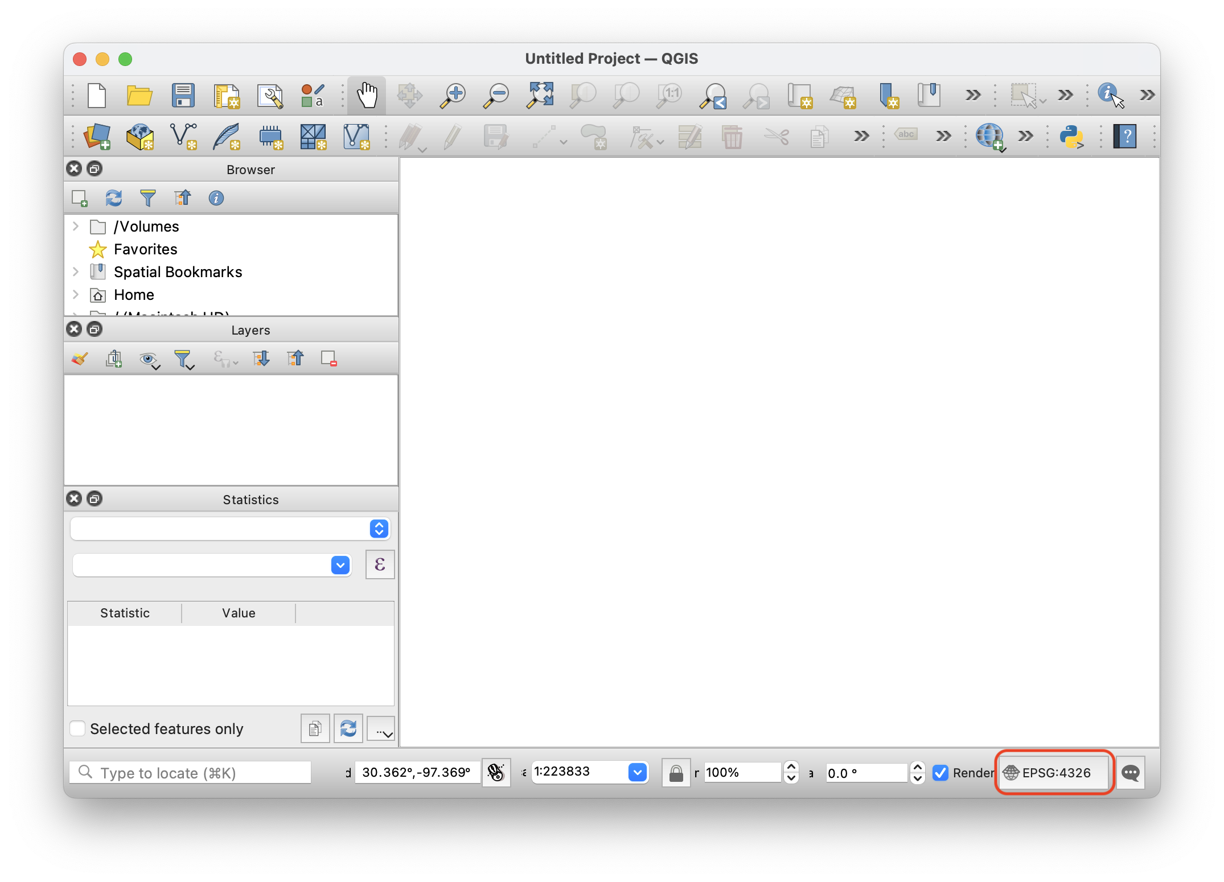Open the scale 1:223833 dropdown
1224x882 pixels.
click(x=637, y=772)
